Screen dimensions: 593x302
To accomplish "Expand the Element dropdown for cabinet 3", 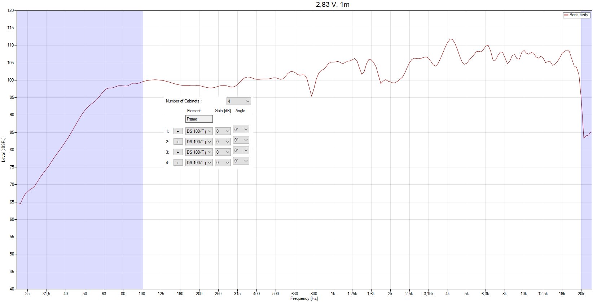I will click(199, 152).
